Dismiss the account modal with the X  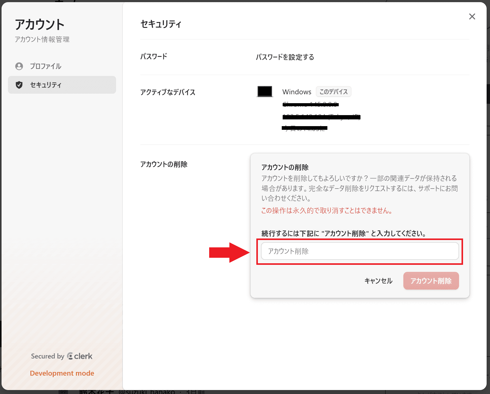[x=472, y=17]
